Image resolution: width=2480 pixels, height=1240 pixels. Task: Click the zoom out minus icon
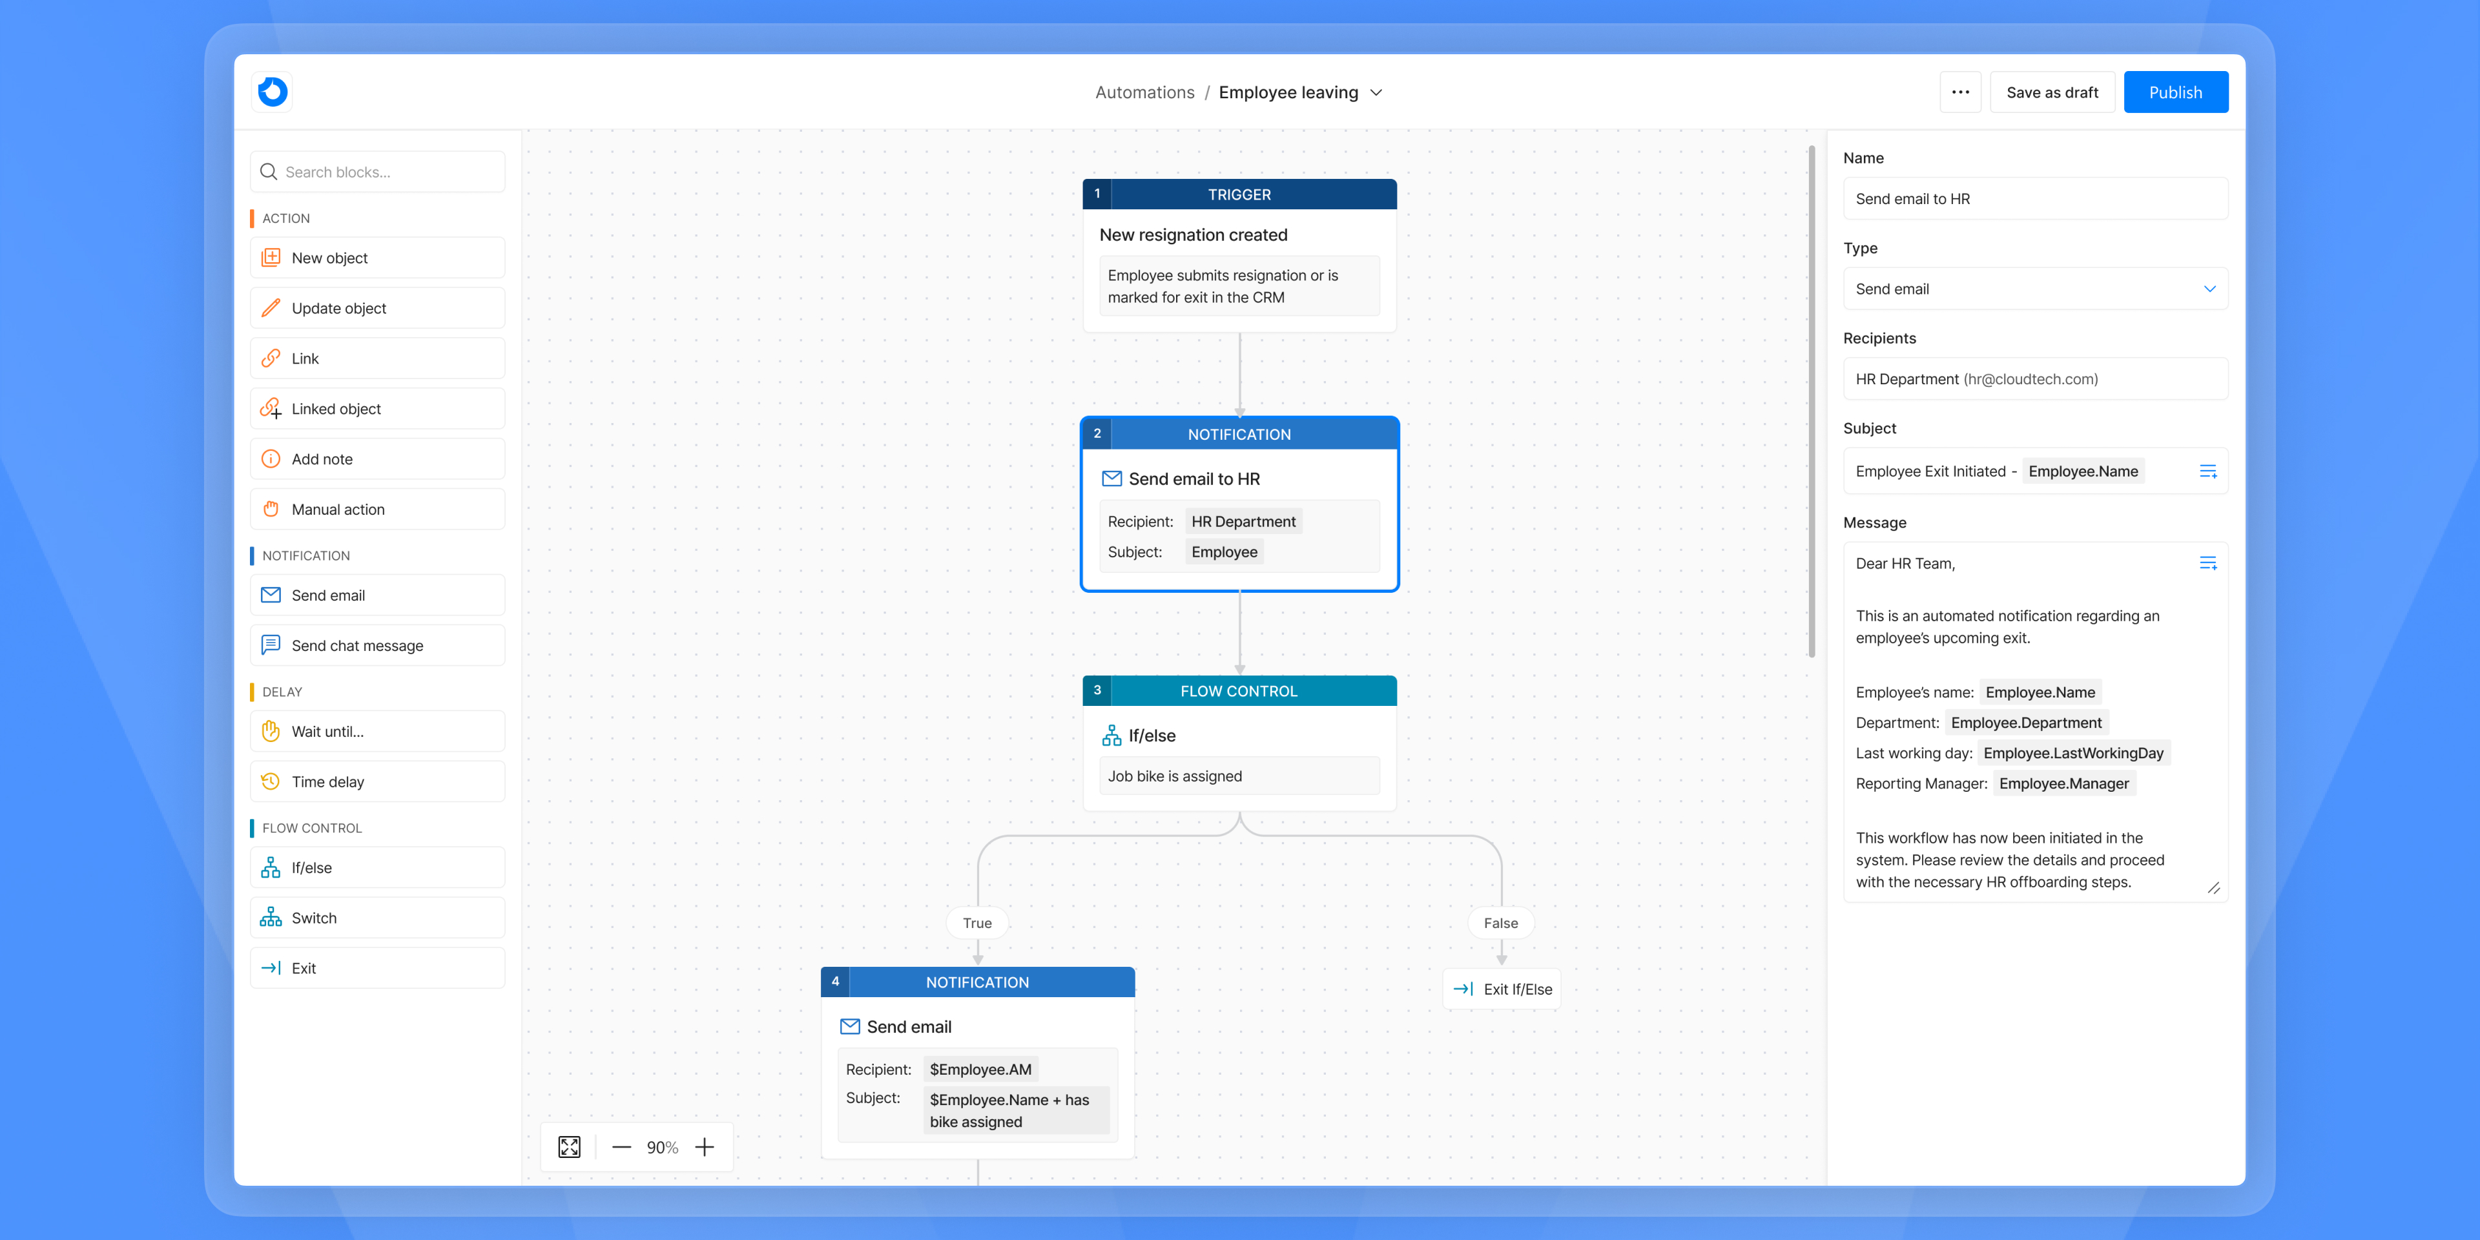tap(621, 1146)
